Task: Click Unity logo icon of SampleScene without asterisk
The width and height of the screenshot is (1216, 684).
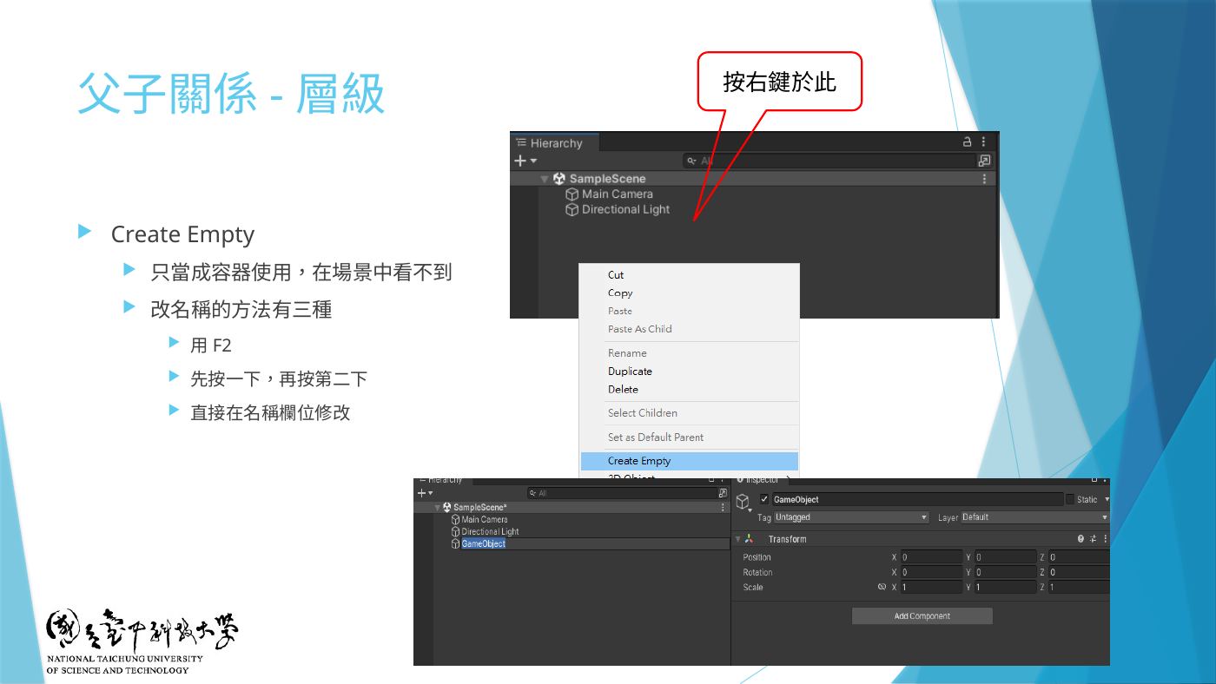Action: 559,179
